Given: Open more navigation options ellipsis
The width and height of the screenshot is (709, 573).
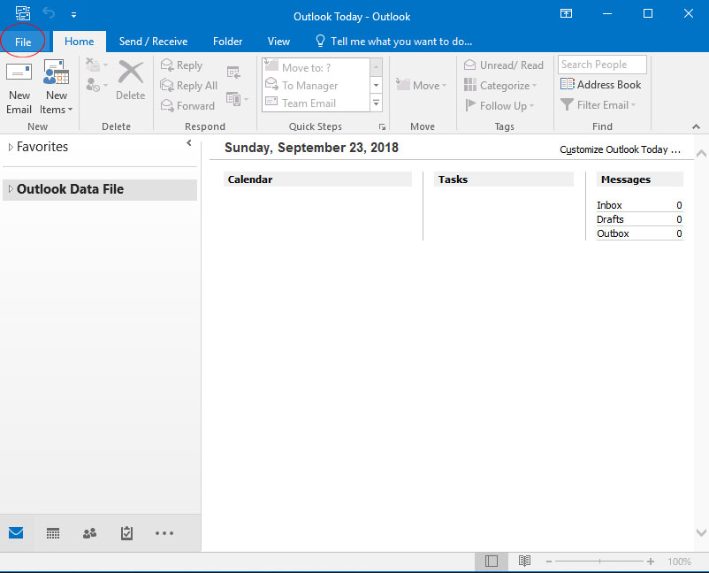Looking at the screenshot, I should pos(164,533).
